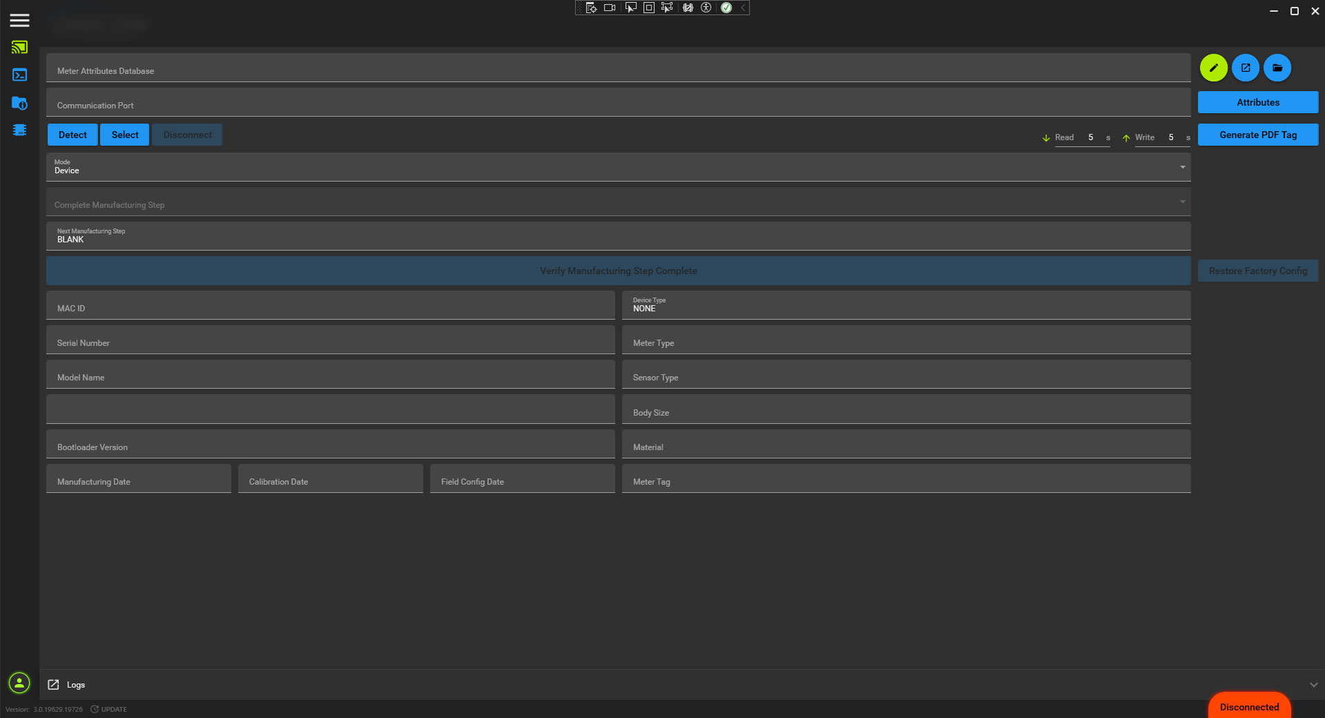Open the terminal console sidebar icon
This screenshot has width=1325, height=718.
coord(19,75)
